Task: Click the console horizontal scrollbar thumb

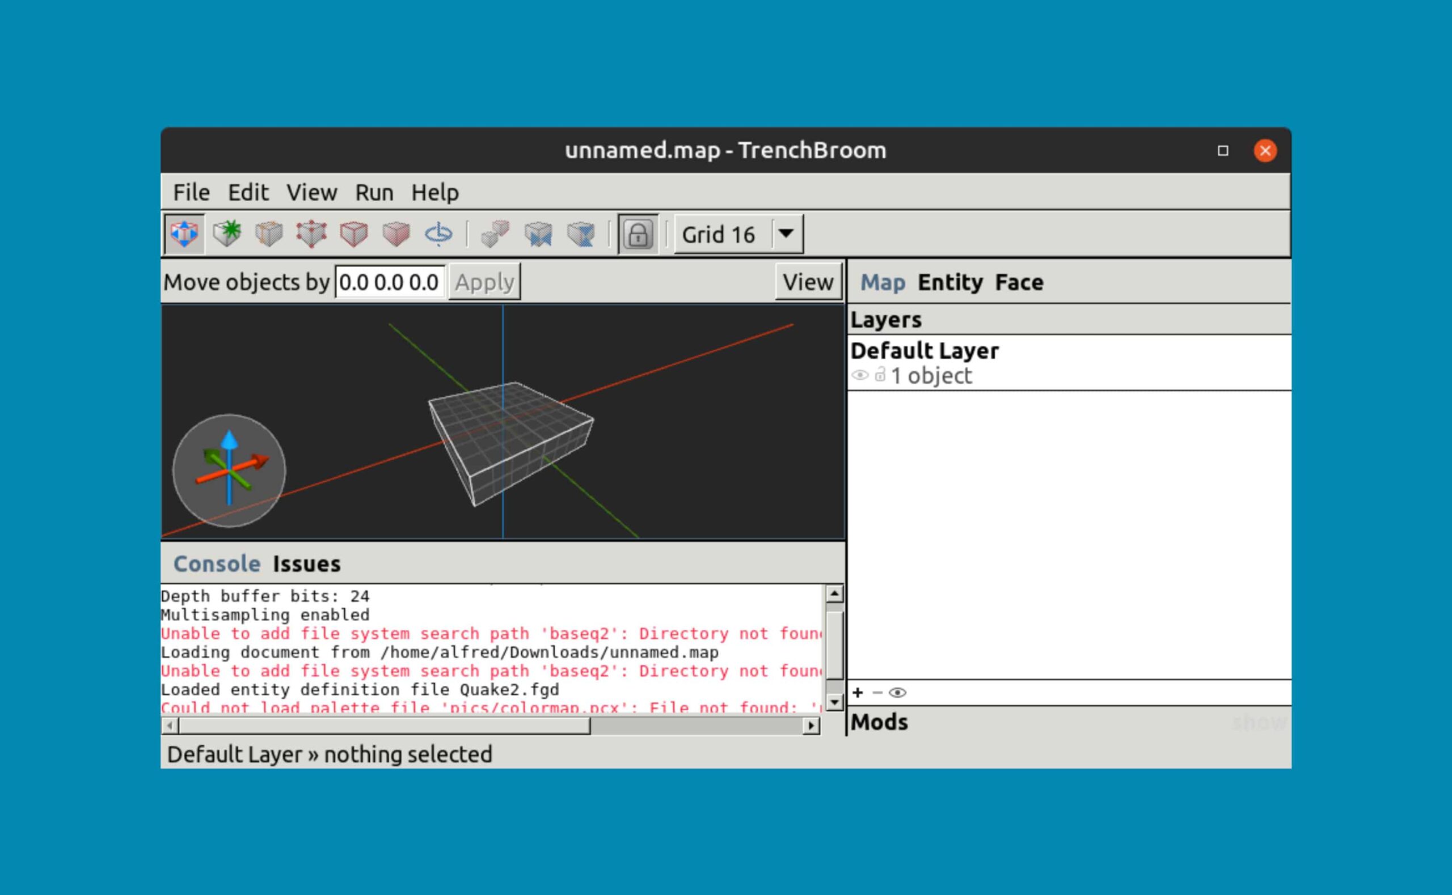Action: tap(385, 726)
